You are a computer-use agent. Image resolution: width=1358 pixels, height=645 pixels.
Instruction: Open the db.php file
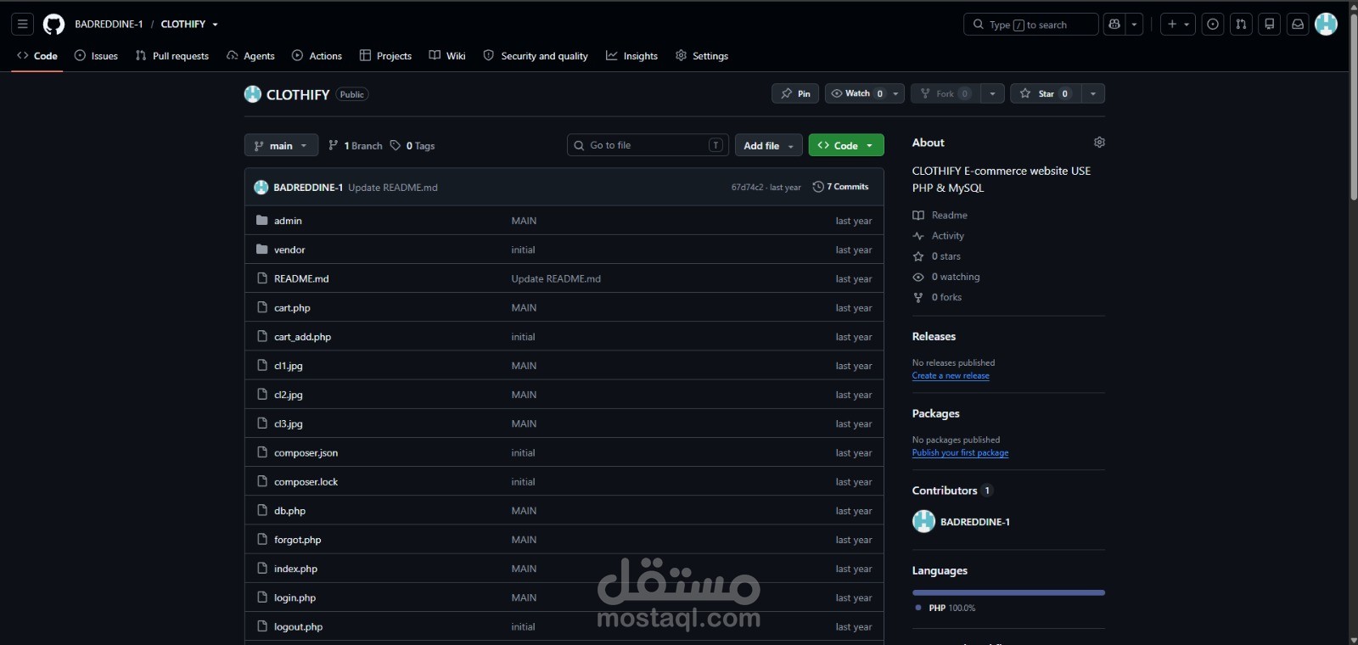(x=289, y=511)
